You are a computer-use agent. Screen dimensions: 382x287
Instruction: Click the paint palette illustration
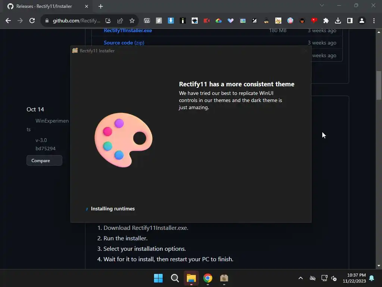123,140
